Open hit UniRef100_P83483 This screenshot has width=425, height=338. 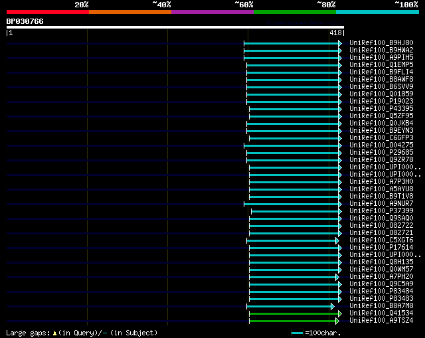[x=381, y=299]
